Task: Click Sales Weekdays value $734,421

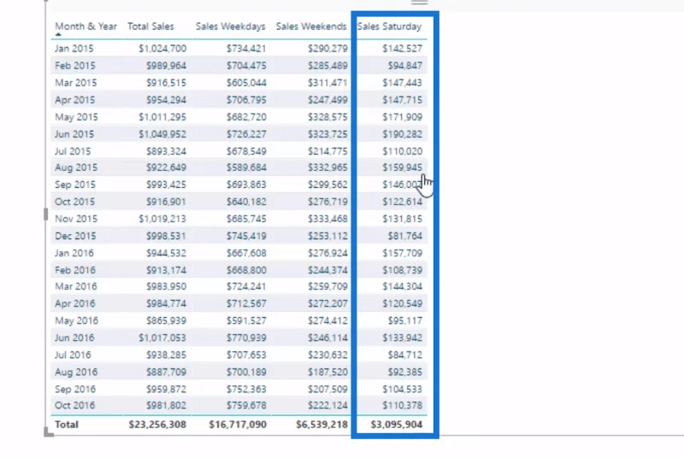Action: tap(246, 49)
